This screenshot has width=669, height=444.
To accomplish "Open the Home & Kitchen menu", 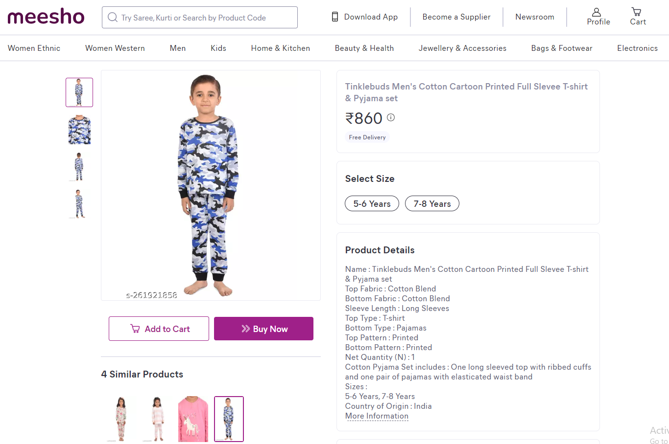I will [x=280, y=48].
